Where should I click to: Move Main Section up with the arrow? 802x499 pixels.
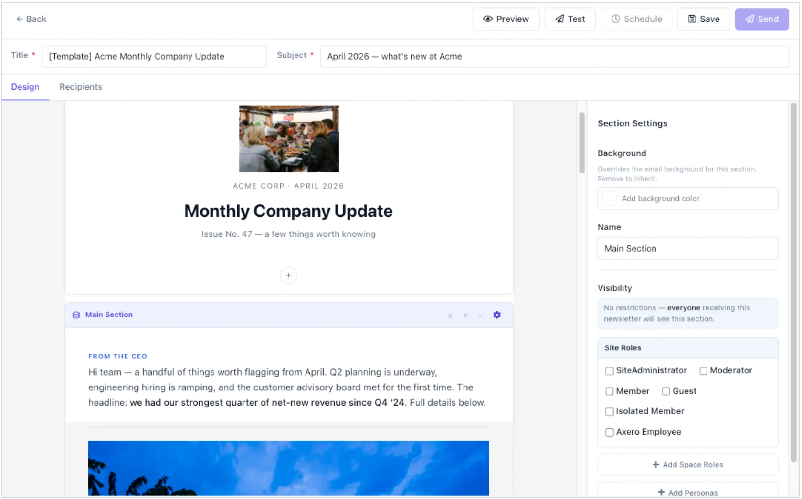[450, 316]
